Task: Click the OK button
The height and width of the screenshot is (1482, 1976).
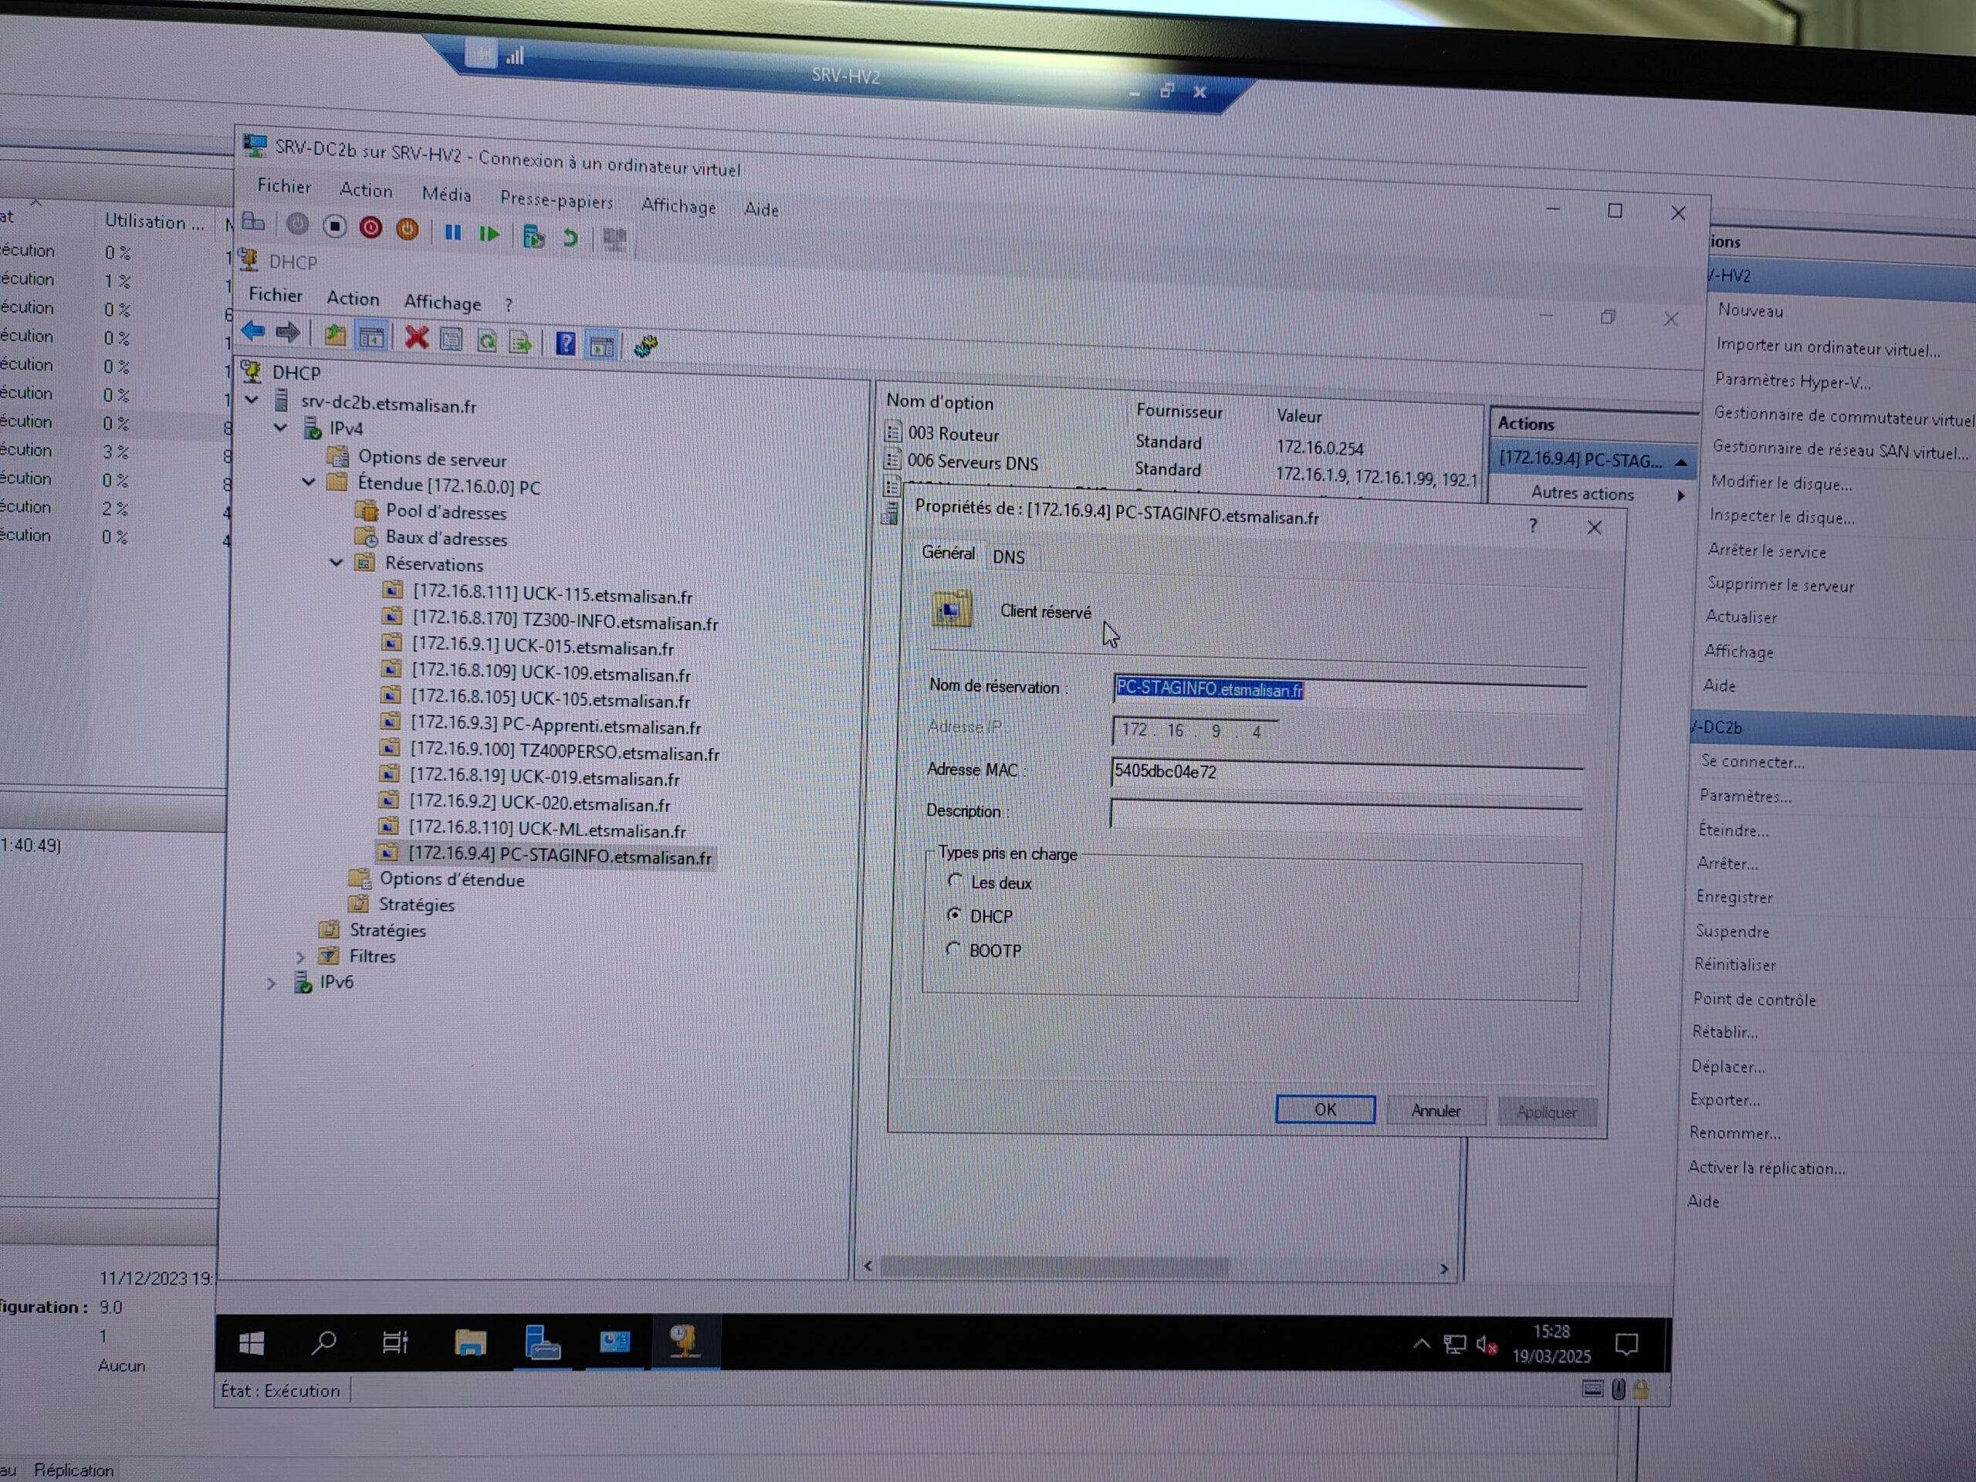Action: [1325, 1108]
